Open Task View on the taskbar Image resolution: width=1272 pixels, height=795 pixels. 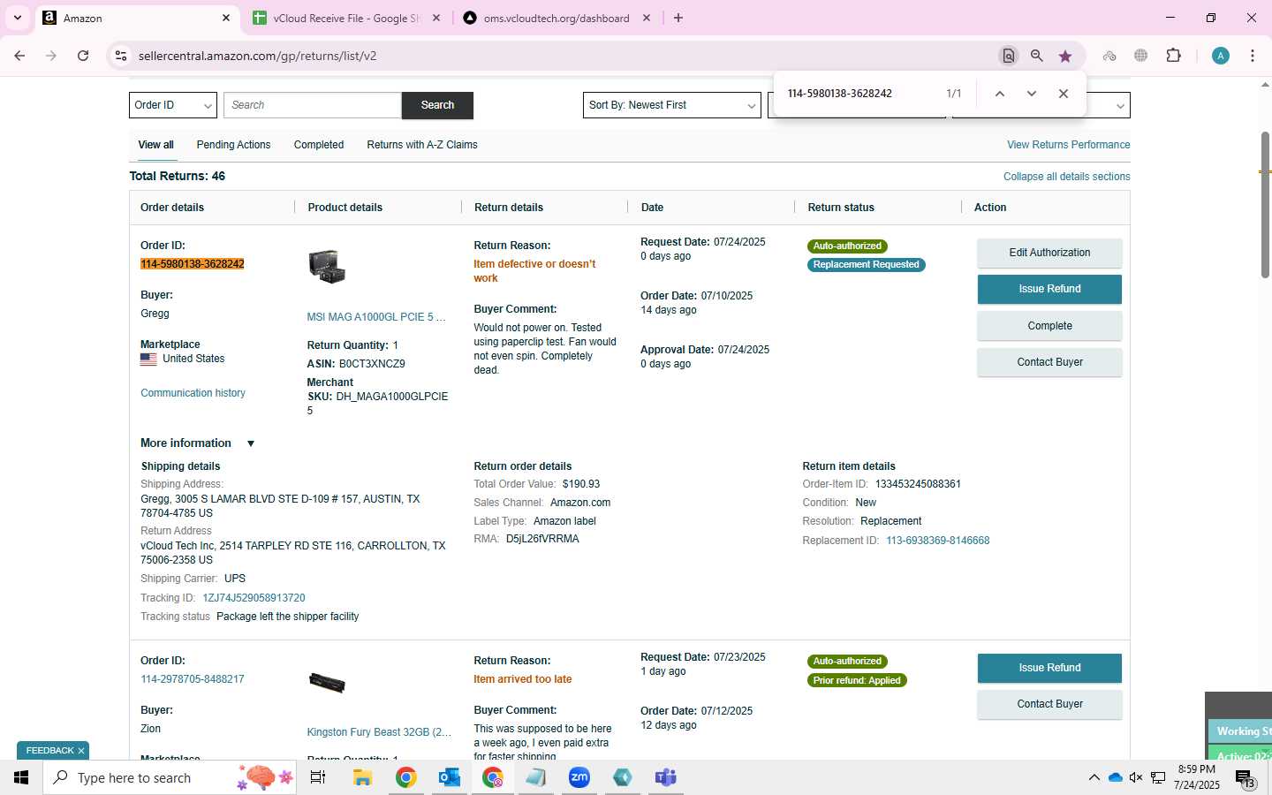pos(318,777)
